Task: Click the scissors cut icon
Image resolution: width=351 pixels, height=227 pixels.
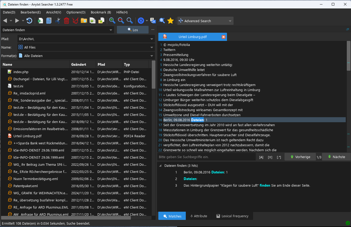Action: 58,21
